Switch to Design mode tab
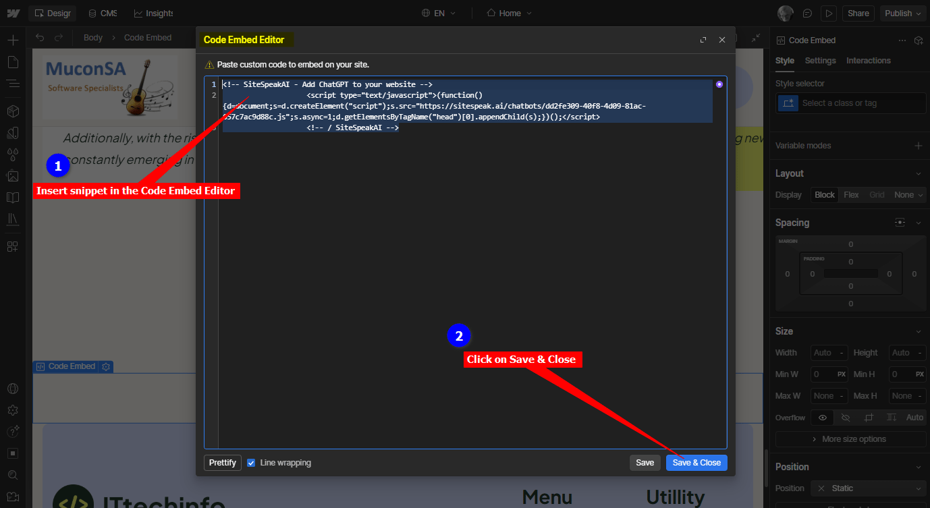This screenshot has width=930, height=508. (53, 13)
